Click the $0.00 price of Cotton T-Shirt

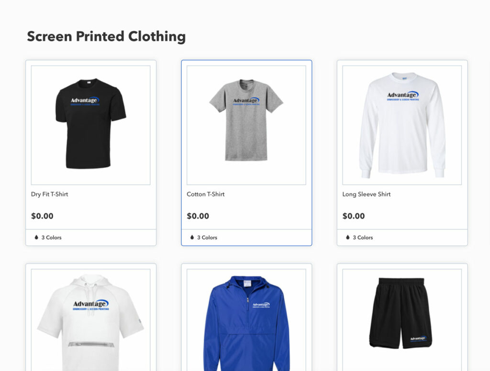198,216
